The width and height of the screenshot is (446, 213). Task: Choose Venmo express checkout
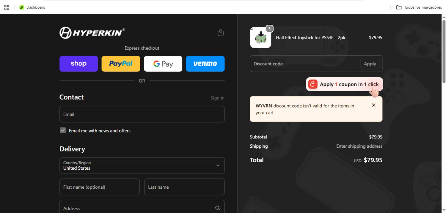[x=205, y=64]
